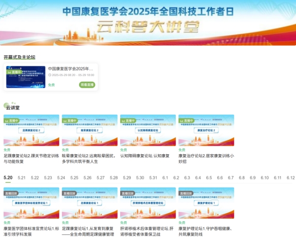Click the 直播回放 badge on 康复护理论坛 1
This screenshot has height=246, width=296.
pyautogui.click(x=186, y=193)
